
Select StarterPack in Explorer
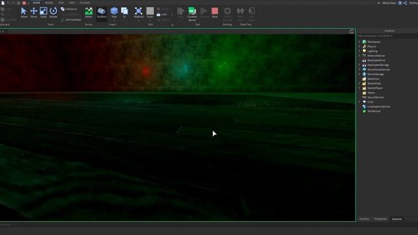[374, 84]
